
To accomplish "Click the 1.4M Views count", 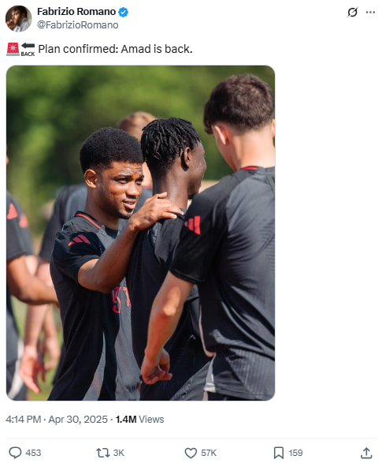I will 139,420.
